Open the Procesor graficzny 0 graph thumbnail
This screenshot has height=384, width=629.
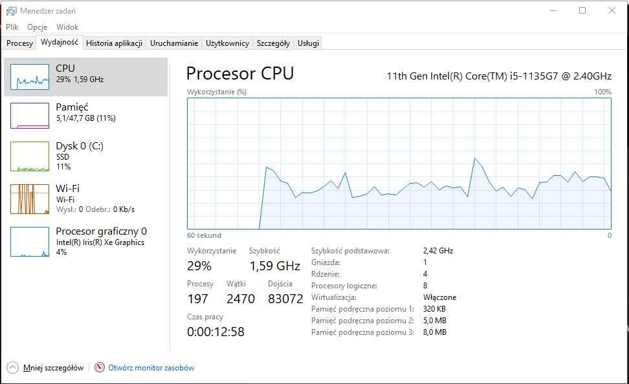pyautogui.click(x=30, y=241)
